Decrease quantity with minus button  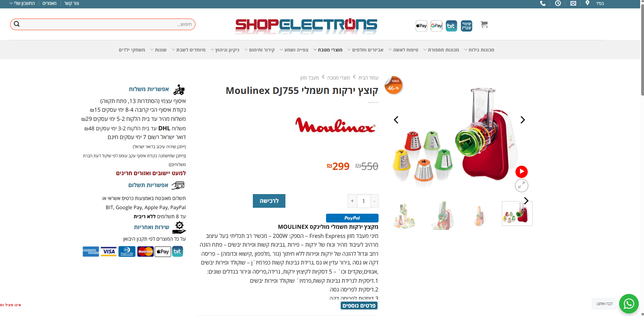click(x=374, y=201)
